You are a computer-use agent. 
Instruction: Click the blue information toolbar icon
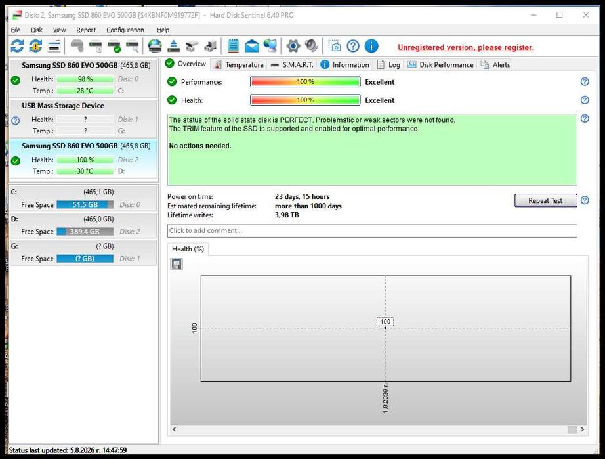tap(371, 47)
